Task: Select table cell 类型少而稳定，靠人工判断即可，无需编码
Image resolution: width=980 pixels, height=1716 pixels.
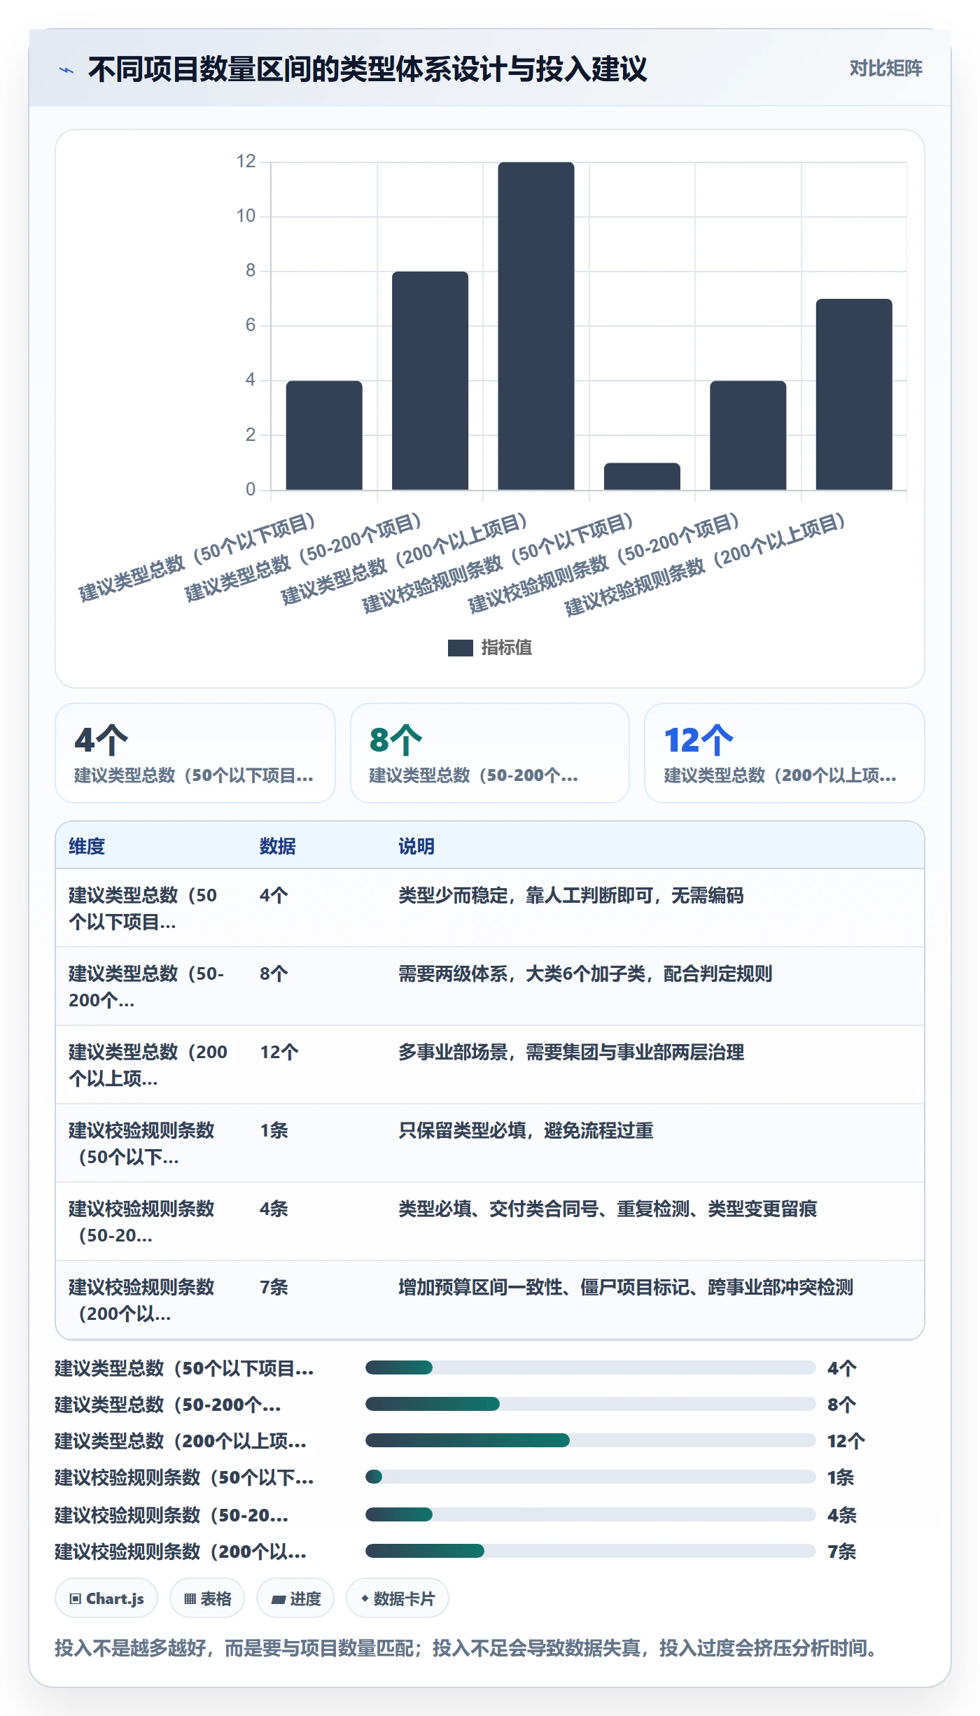Action: [571, 895]
